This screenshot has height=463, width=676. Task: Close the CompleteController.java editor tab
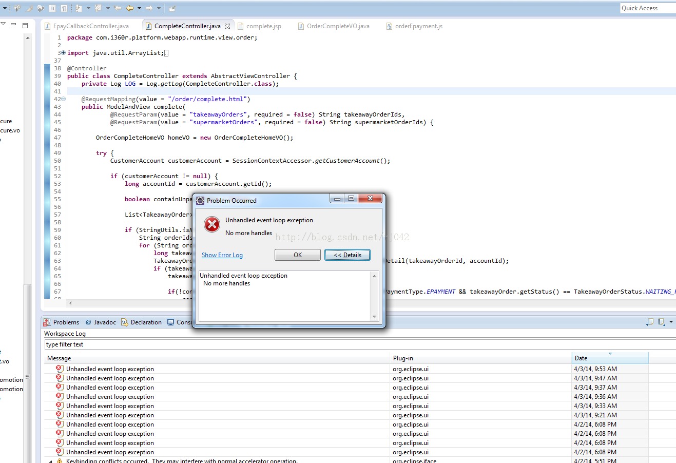pos(227,26)
